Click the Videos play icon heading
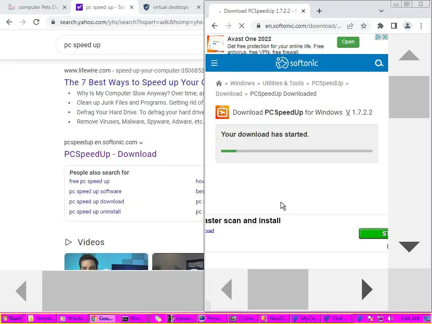This screenshot has height=324, width=432. click(68, 242)
